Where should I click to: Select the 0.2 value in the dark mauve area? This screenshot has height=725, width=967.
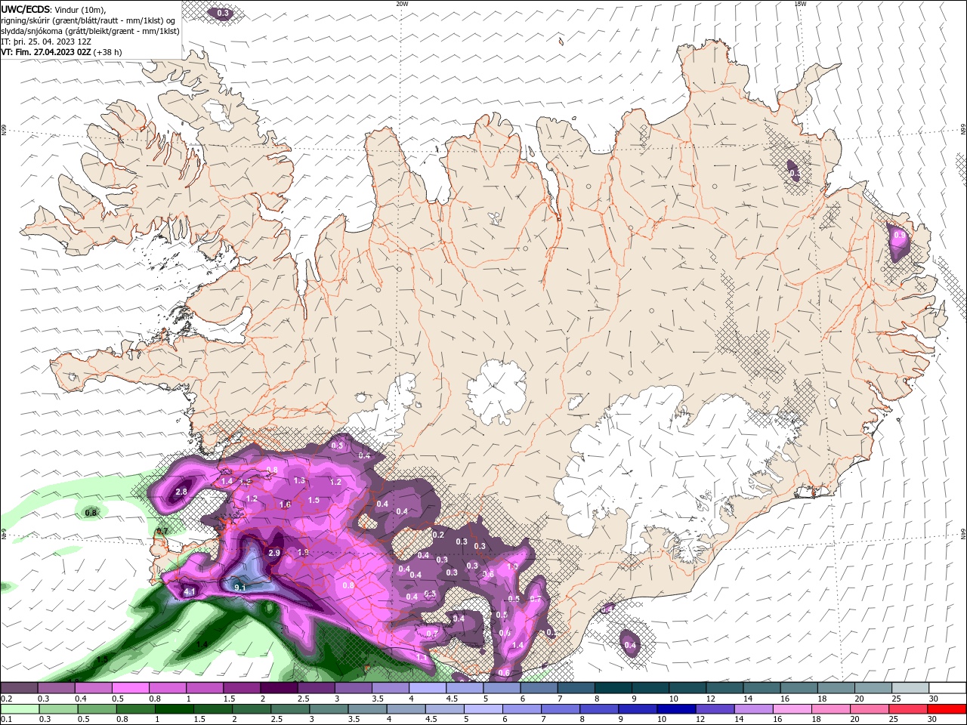(x=439, y=535)
